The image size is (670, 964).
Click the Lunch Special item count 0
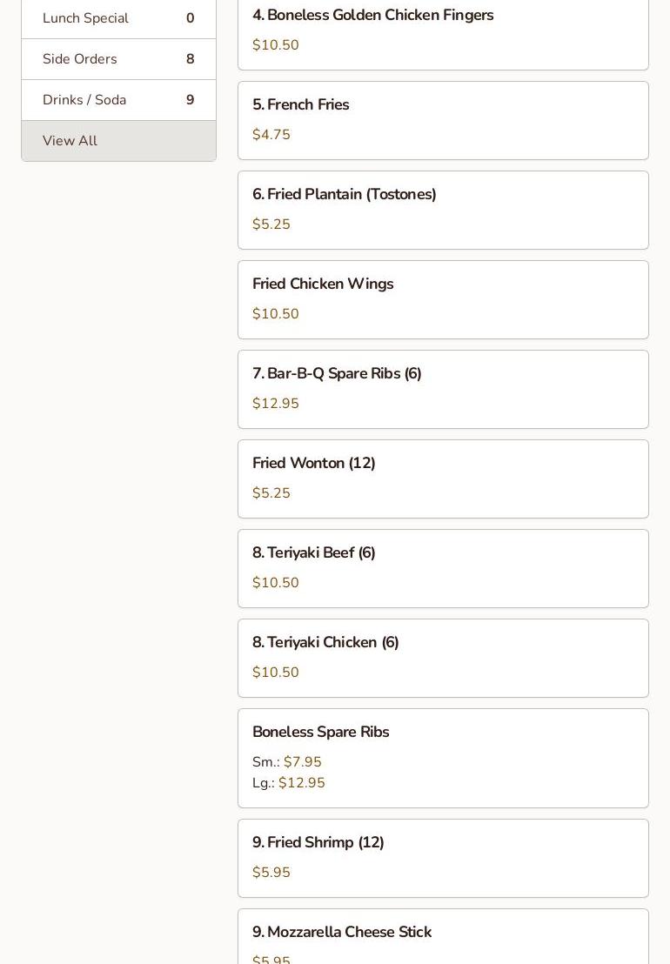tap(190, 18)
